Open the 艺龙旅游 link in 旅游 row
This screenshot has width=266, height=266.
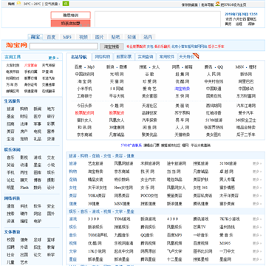tap(95, 163)
